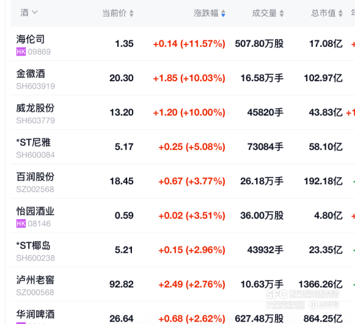355x324 pixels.
Task: Open stock 金徽酒
Action: click(31, 73)
